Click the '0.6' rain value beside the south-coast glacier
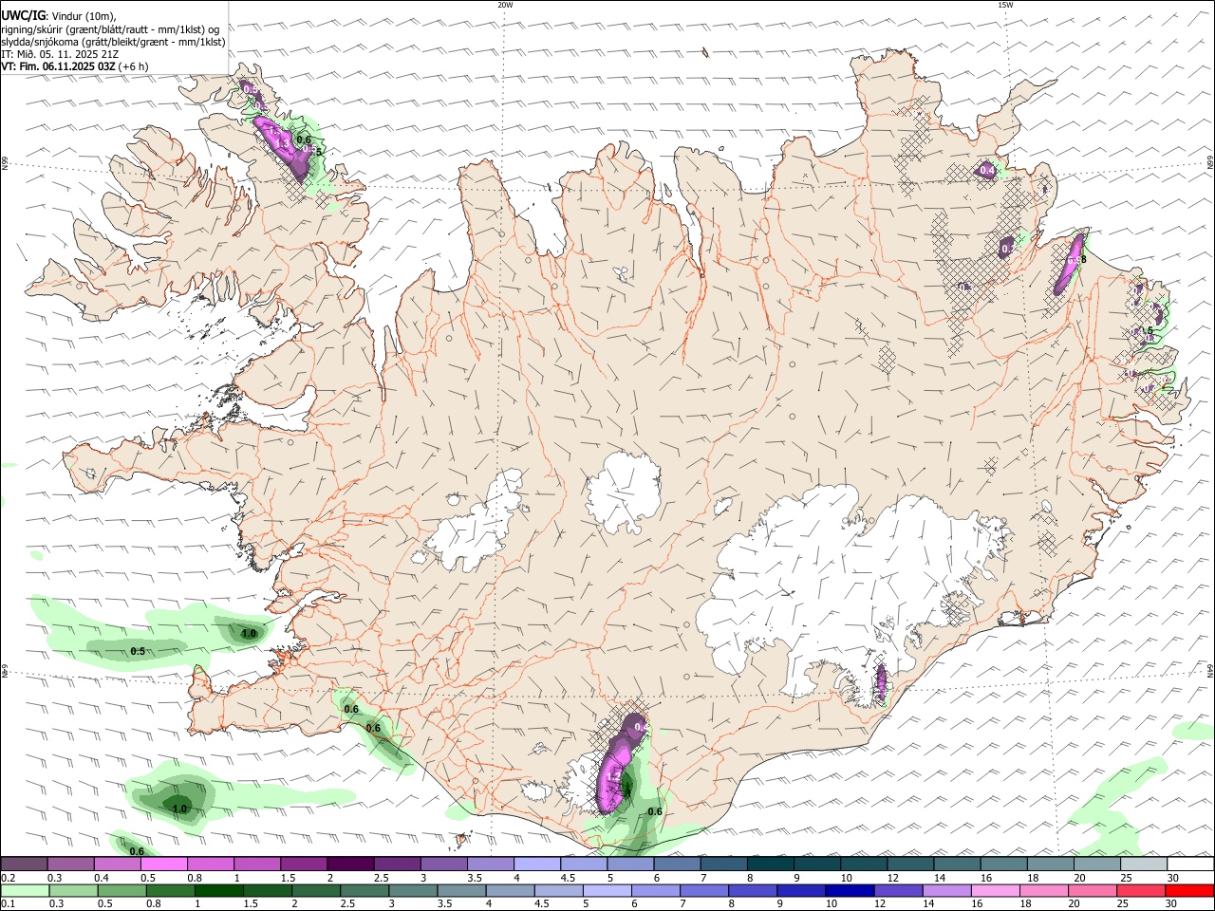Image resolution: width=1215 pixels, height=911 pixels. (x=655, y=811)
